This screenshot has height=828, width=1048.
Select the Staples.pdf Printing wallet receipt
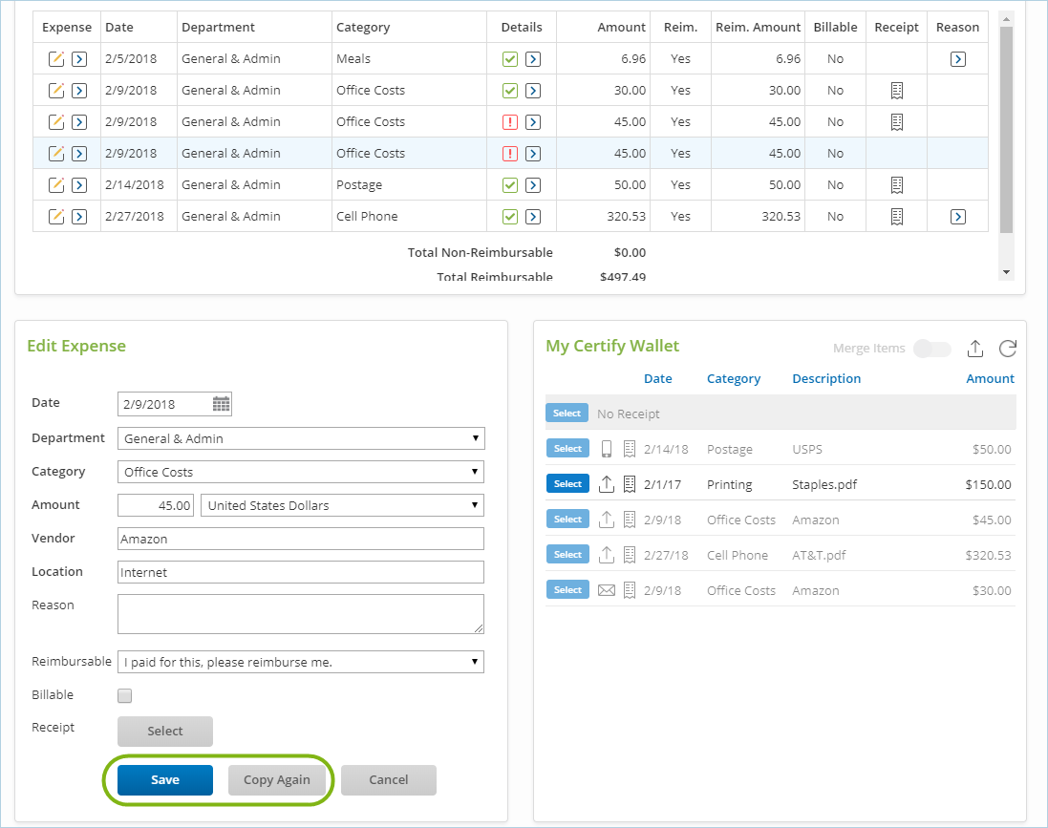pyautogui.click(x=567, y=484)
